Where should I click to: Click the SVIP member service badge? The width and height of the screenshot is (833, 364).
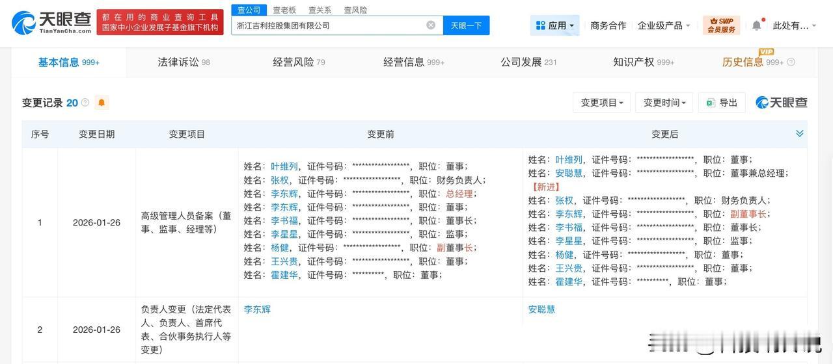pos(721,25)
